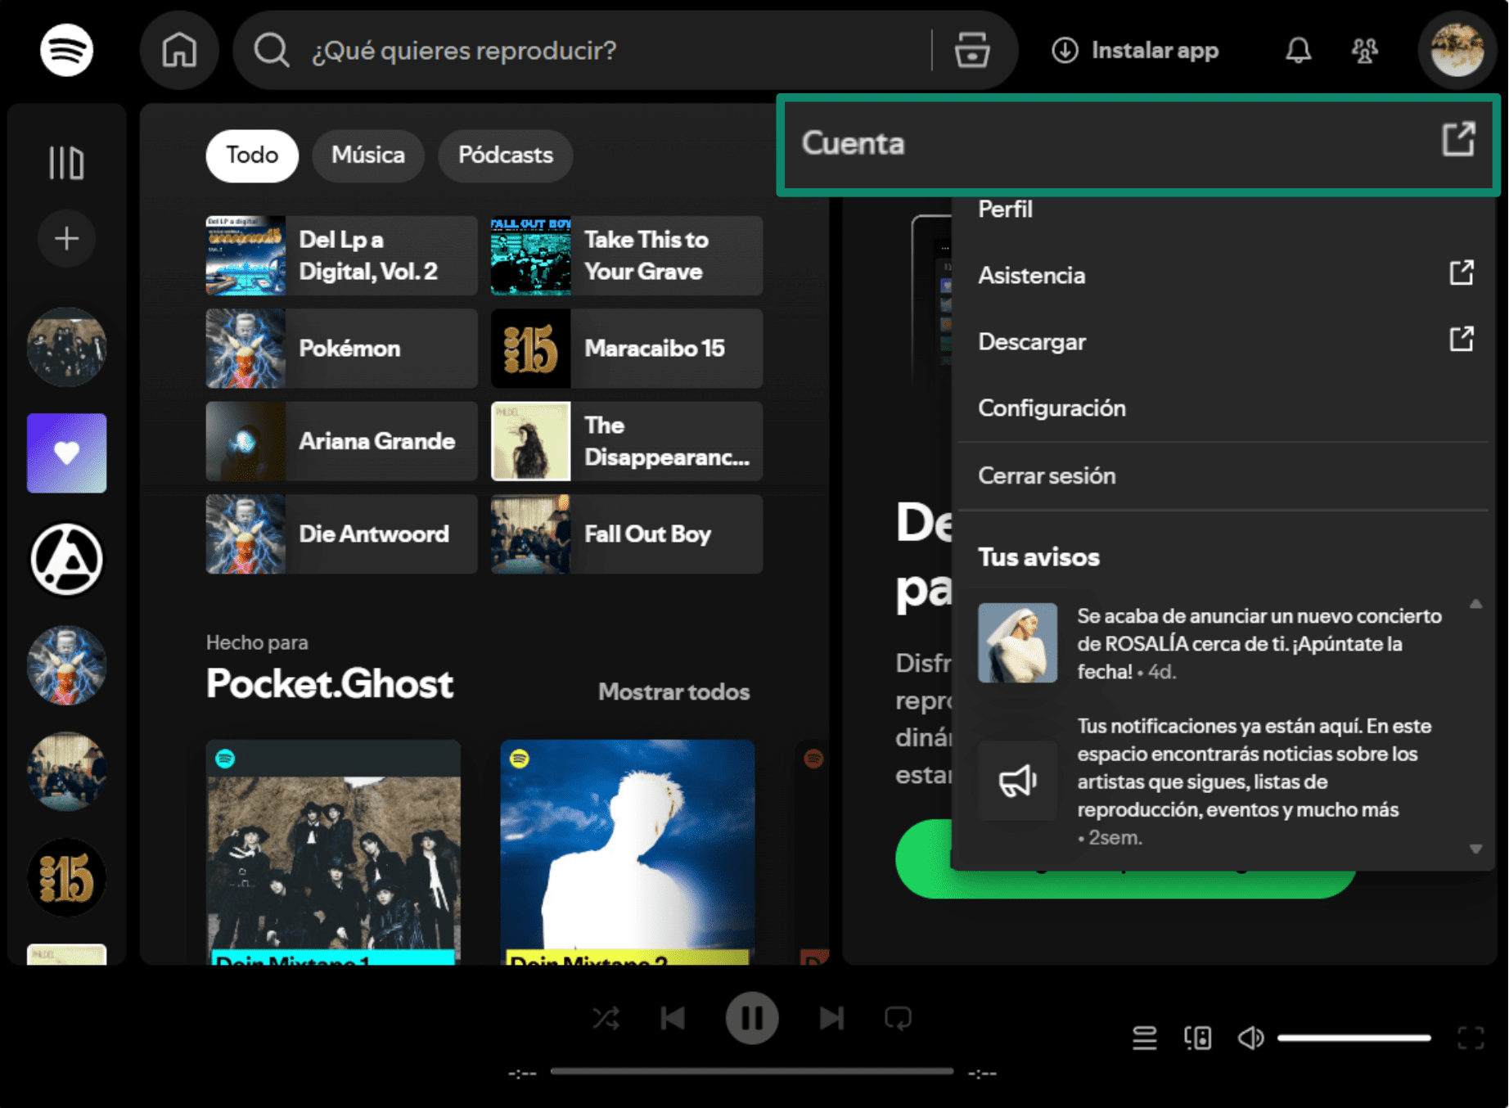
Task: Switch to the Pódcasts filter tab
Action: point(505,155)
